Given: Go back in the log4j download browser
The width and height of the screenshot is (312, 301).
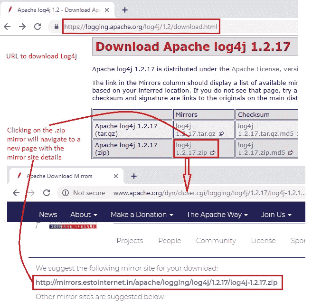Looking at the screenshot, I should tap(8, 27).
